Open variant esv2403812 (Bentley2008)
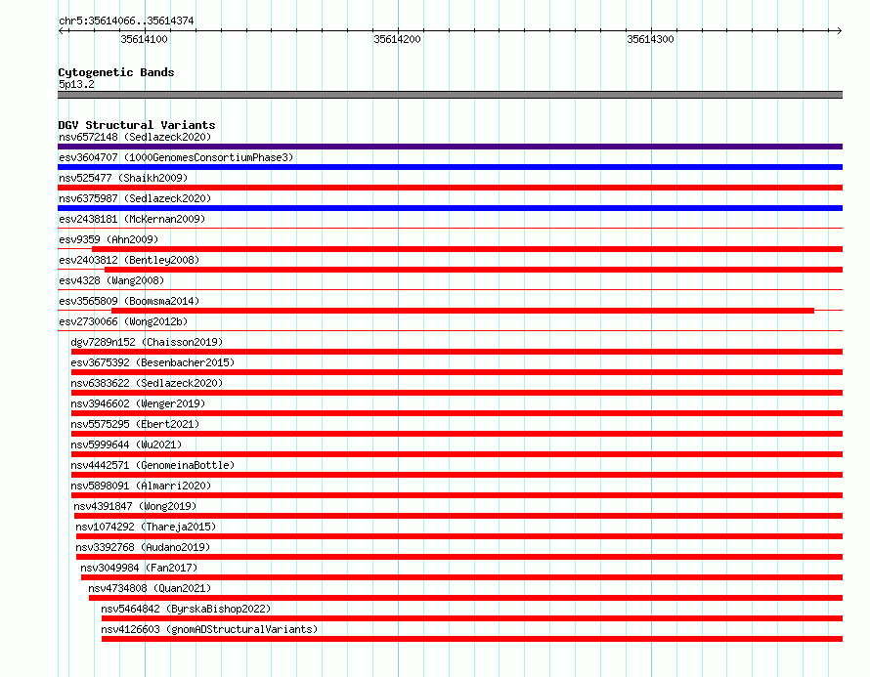Image resolution: width=870 pixels, height=677 pixels. click(129, 260)
